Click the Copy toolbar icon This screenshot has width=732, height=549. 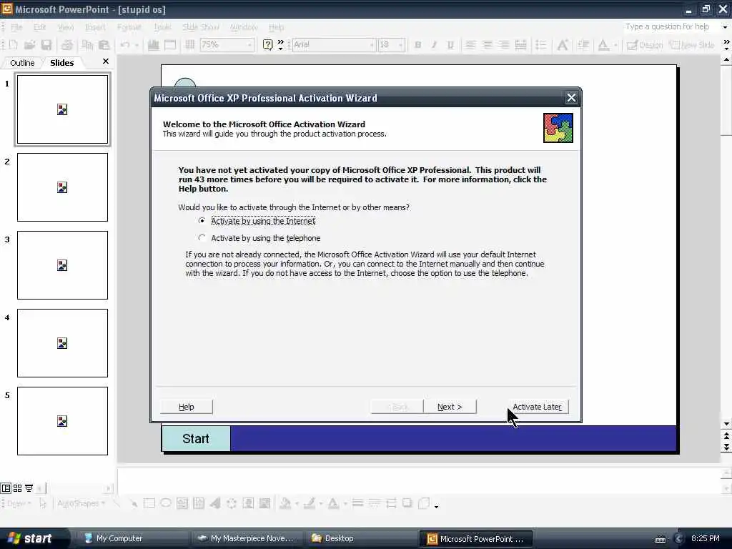pyautogui.click(x=87, y=45)
